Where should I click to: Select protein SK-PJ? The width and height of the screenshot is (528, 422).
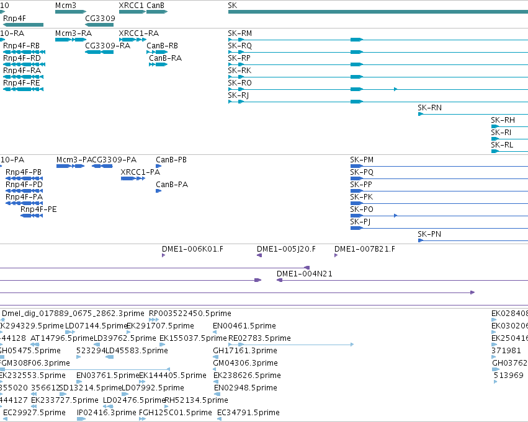pos(439,228)
